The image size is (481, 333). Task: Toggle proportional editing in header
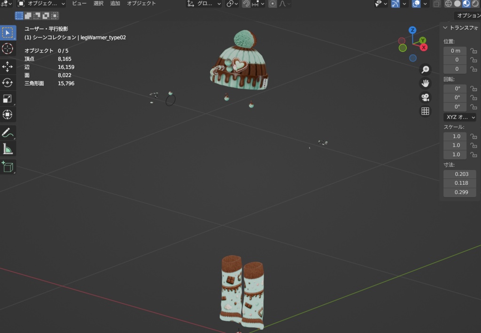(272, 4)
